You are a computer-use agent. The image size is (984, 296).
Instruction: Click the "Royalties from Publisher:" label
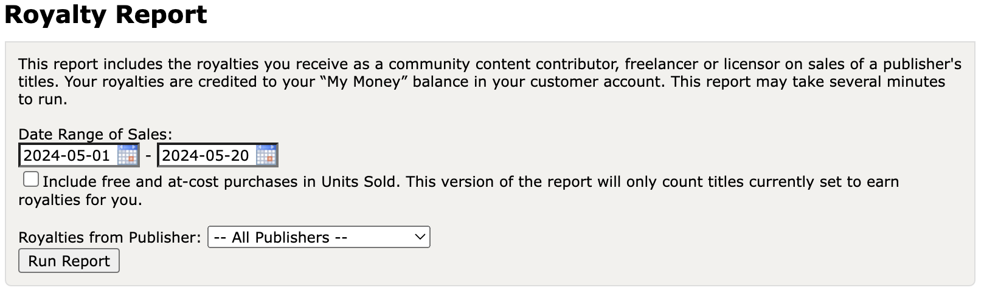point(109,238)
